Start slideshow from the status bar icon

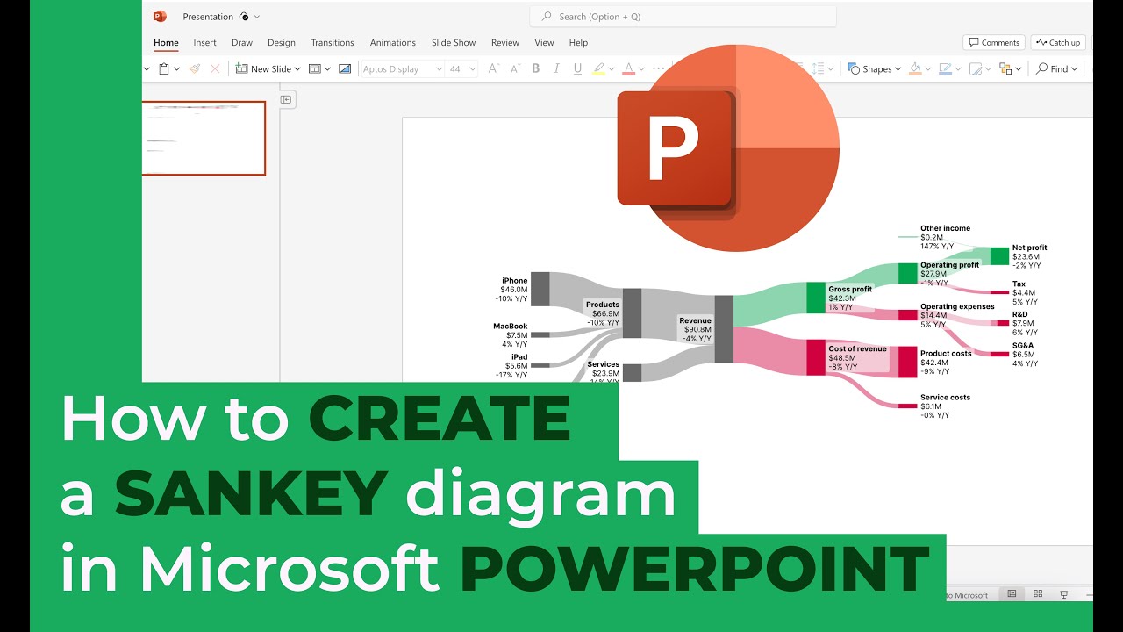tap(1064, 594)
